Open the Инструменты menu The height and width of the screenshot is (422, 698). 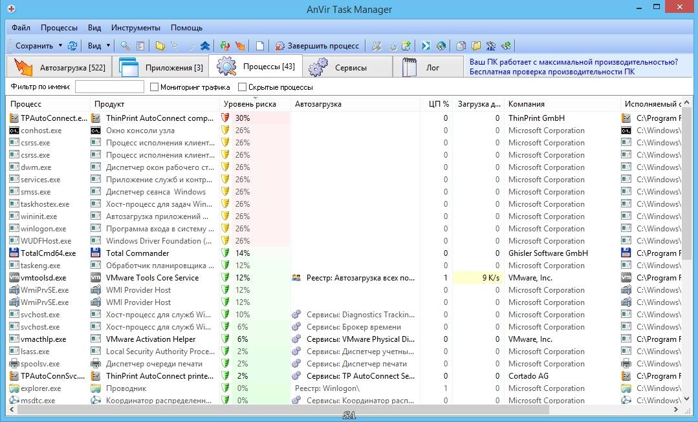136,28
